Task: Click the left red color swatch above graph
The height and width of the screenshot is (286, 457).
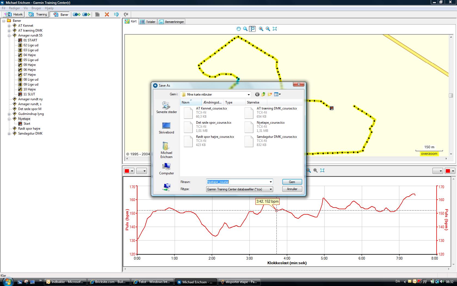Action: pyautogui.click(x=127, y=171)
